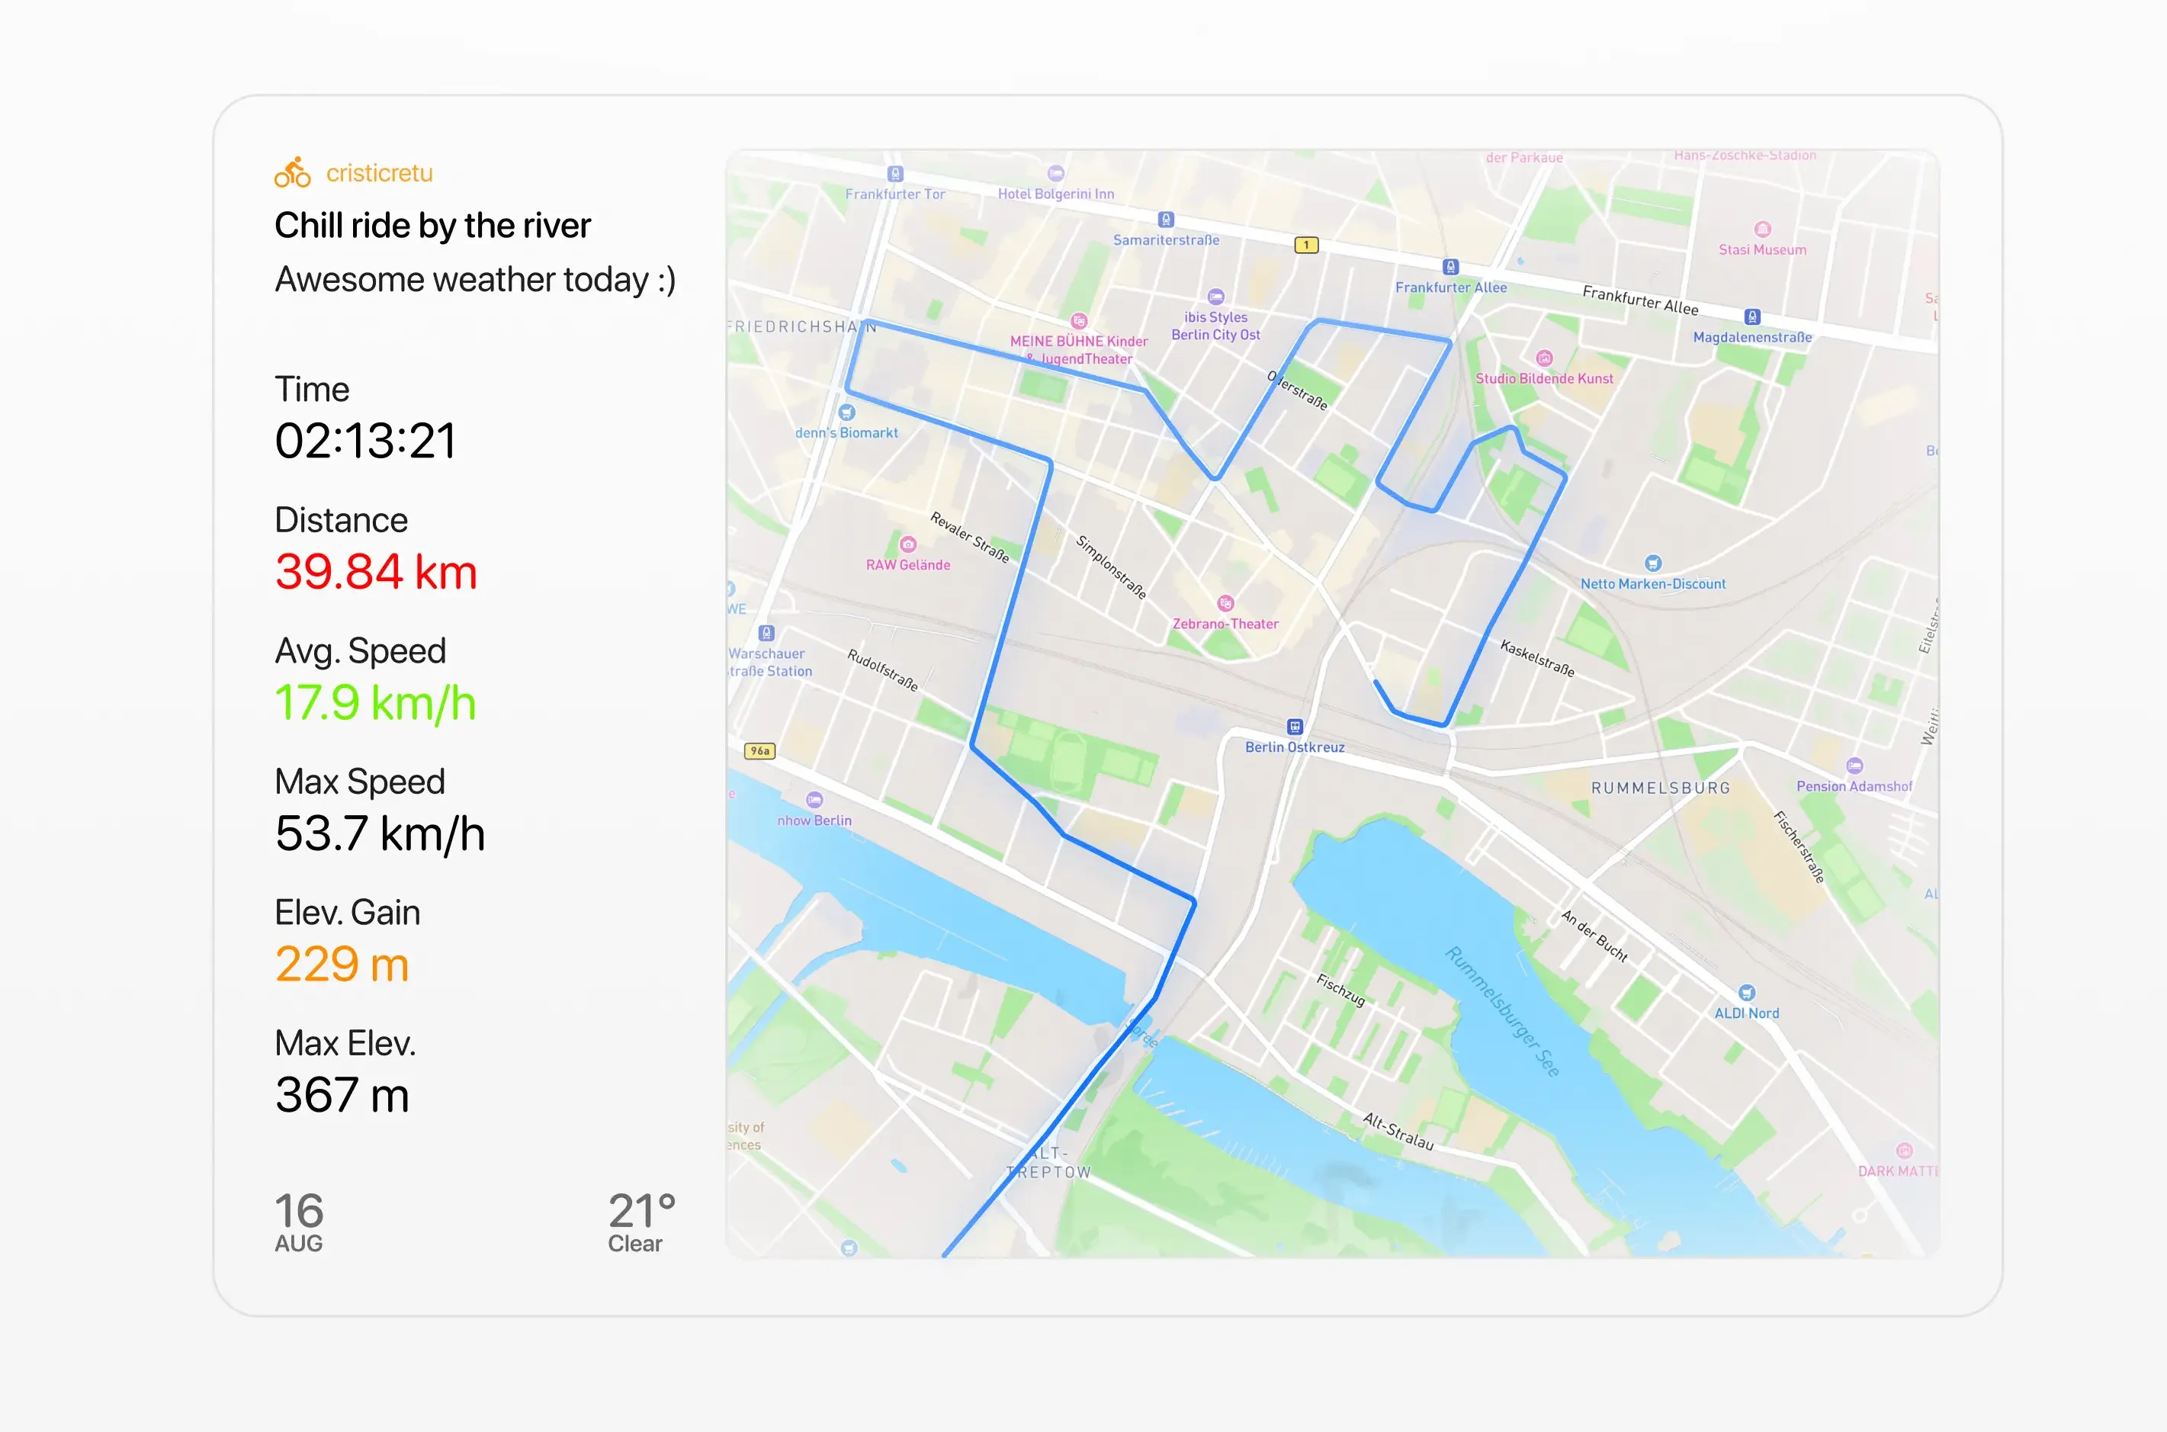Click the 96a road shield

pyautogui.click(x=761, y=751)
